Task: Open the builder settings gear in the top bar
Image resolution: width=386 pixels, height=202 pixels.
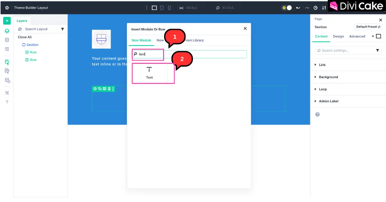Action: 7,8
